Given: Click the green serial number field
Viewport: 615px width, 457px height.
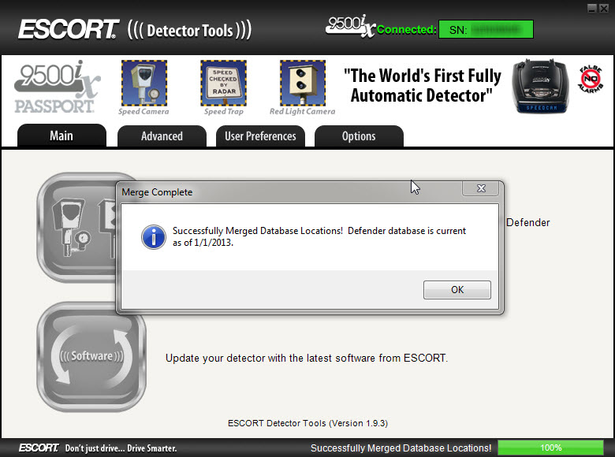Looking at the screenshot, I should point(486,30).
